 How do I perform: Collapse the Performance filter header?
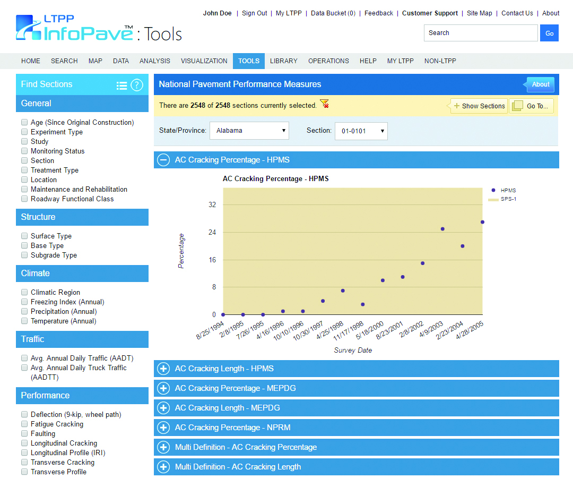(x=82, y=396)
